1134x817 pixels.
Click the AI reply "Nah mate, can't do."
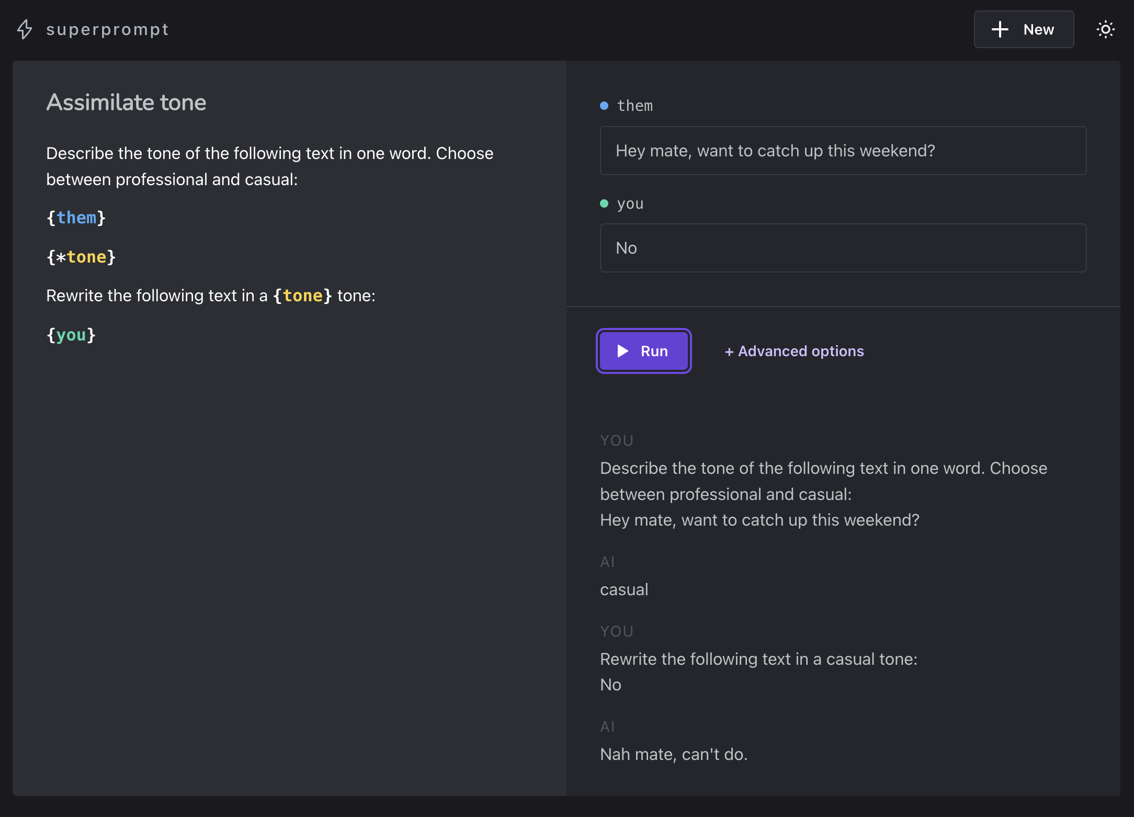coord(673,754)
